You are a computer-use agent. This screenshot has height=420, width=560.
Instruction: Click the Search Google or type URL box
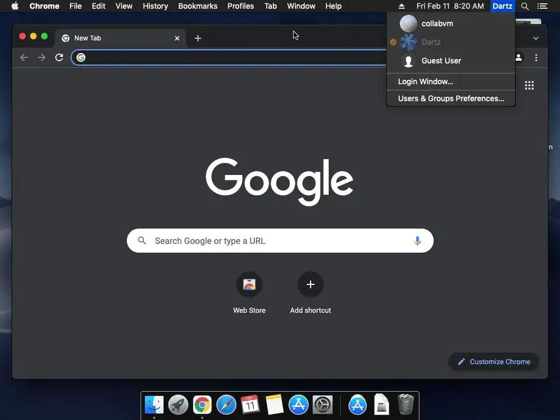click(280, 241)
